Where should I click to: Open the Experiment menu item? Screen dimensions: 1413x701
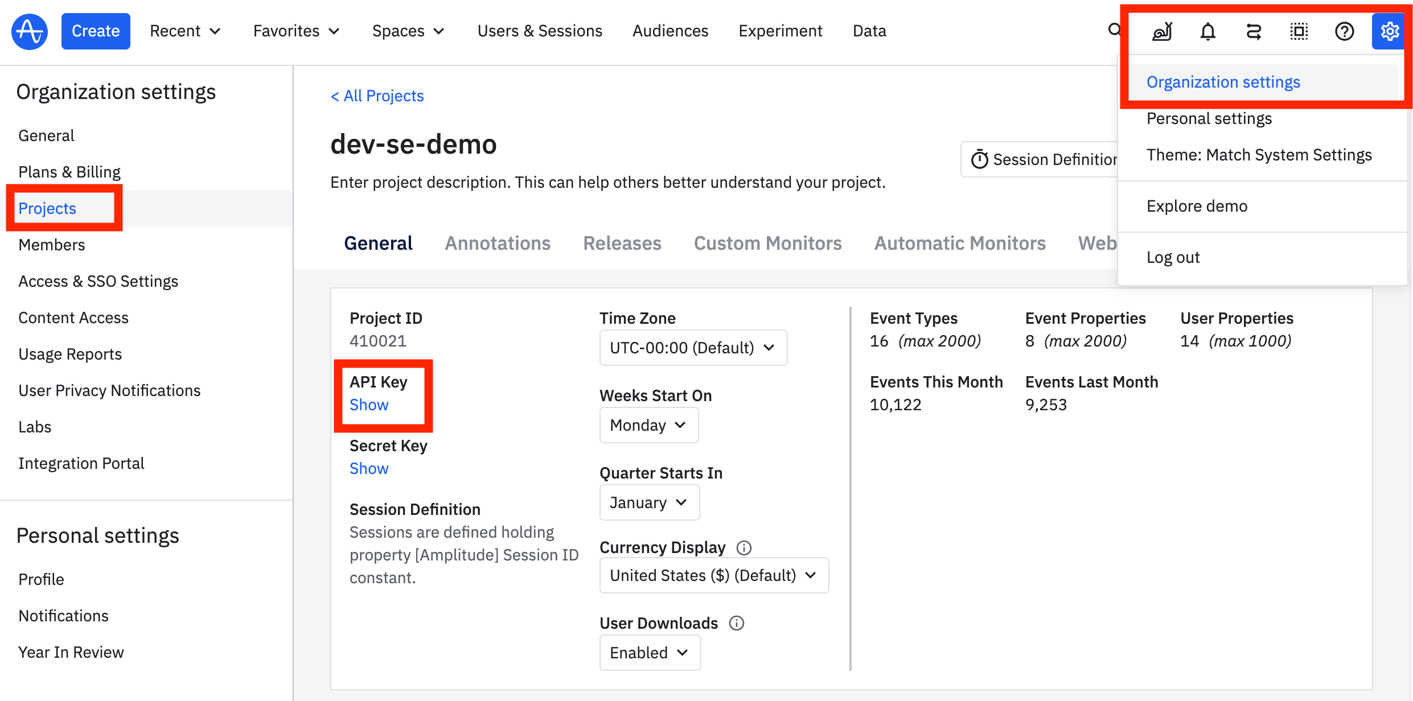(x=781, y=31)
